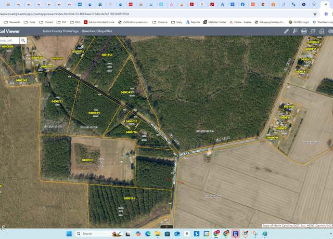
Task: Bookmark this page with the star icon
Action: [x=315, y=14]
